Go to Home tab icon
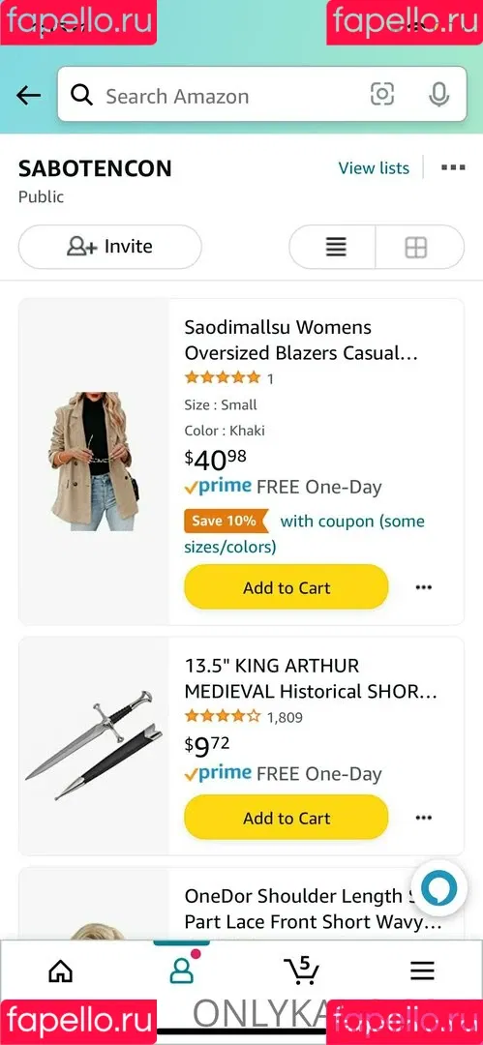This screenshot has height=1045, width=483. (x=61, y=971)
